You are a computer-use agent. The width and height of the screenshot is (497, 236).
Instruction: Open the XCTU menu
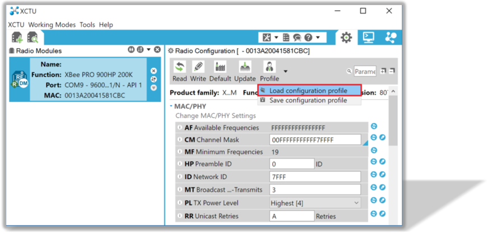click(16, 25)
